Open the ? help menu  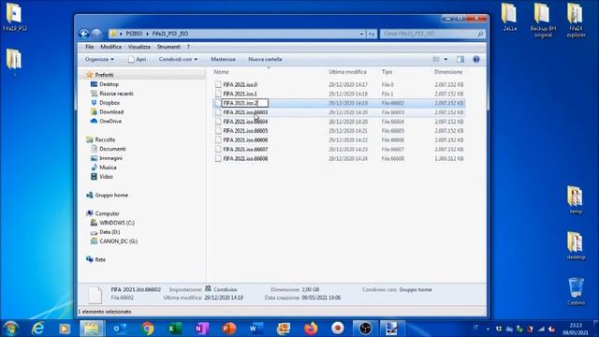point(188,47)
